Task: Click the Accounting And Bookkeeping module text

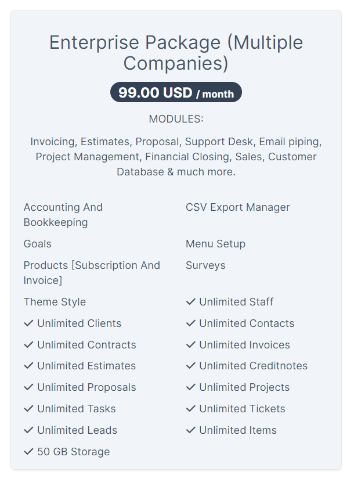Action: pyautogui.click(x=63, y=214)
